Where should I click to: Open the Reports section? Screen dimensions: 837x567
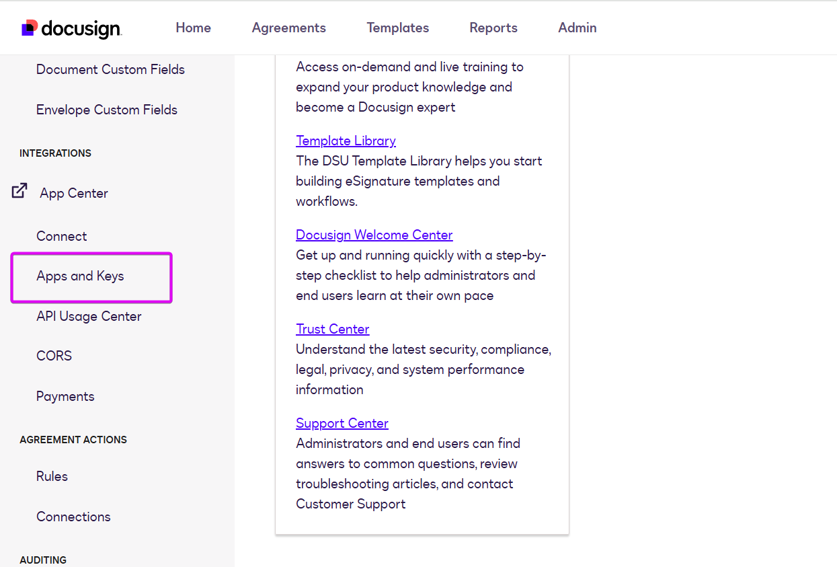coord(493,28)
